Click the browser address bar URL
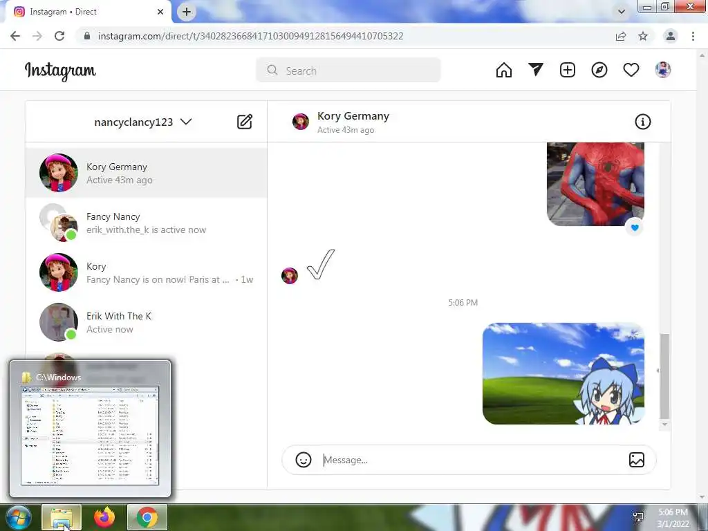The width and height of the screenshot is (708, 531). tap(250, 36)
